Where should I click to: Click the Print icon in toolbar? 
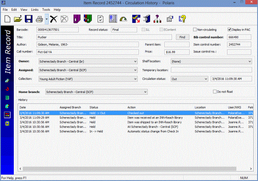click(x=39, y=19)
